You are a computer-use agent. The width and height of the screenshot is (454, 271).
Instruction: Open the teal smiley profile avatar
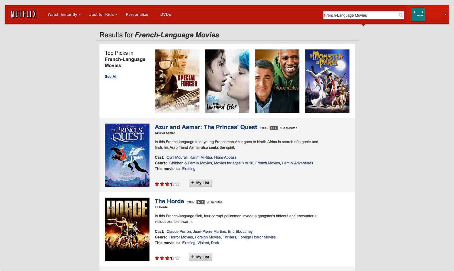[418, 14]
